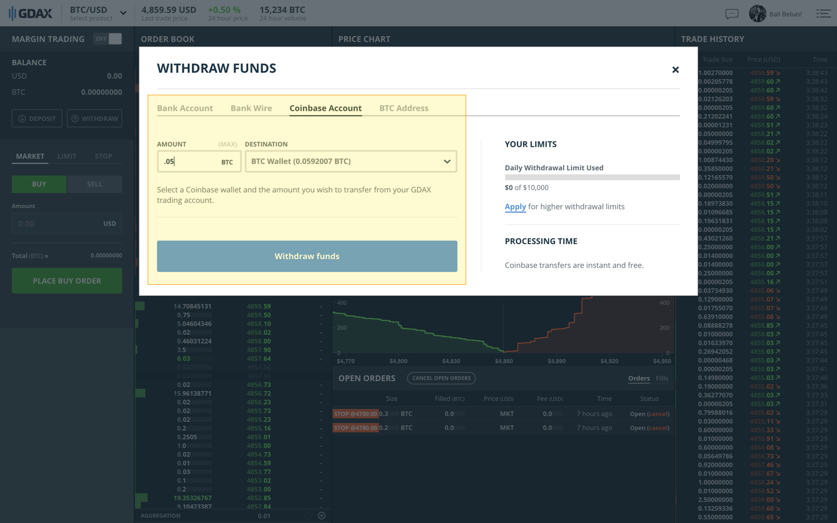Image resolution: width=837 pixels, height=523 pixels.
Task: Select the Stop order tab
Action: point(103,156)
